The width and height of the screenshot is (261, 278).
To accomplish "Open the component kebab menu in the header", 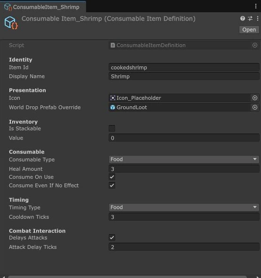I will (257, 18).
